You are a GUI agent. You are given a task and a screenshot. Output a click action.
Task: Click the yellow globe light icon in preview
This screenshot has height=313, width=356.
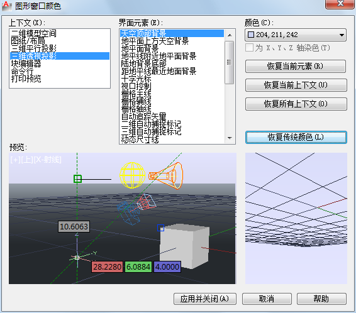[132, 175]
